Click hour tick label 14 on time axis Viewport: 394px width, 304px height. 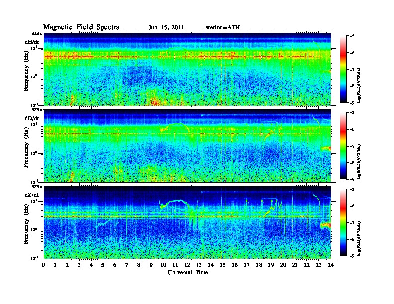pyautogui.click(x=211, y=265)
